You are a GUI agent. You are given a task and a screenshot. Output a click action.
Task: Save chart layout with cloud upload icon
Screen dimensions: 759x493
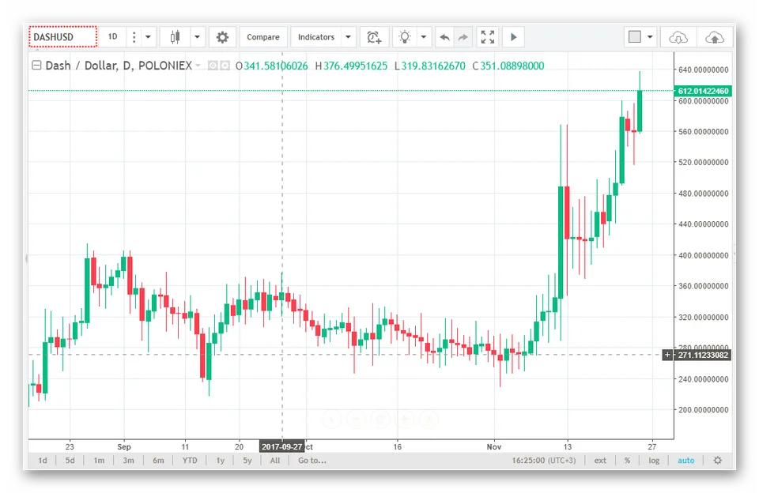715,37
